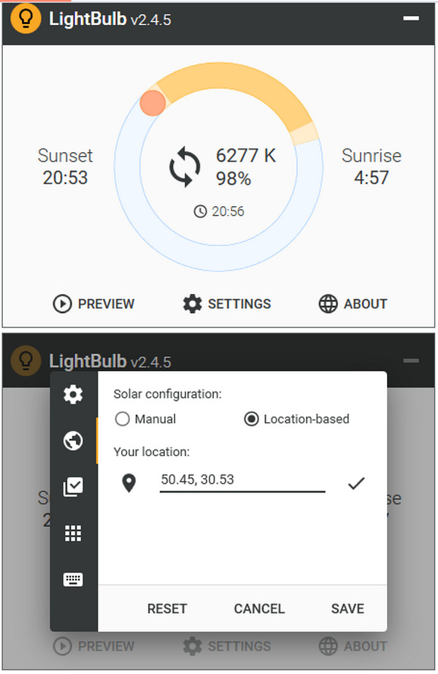The height and width of the screenshot is (674, 438).
Task: Toggle the circular refresh arrows icon
Action: click(x=185, y=166)
